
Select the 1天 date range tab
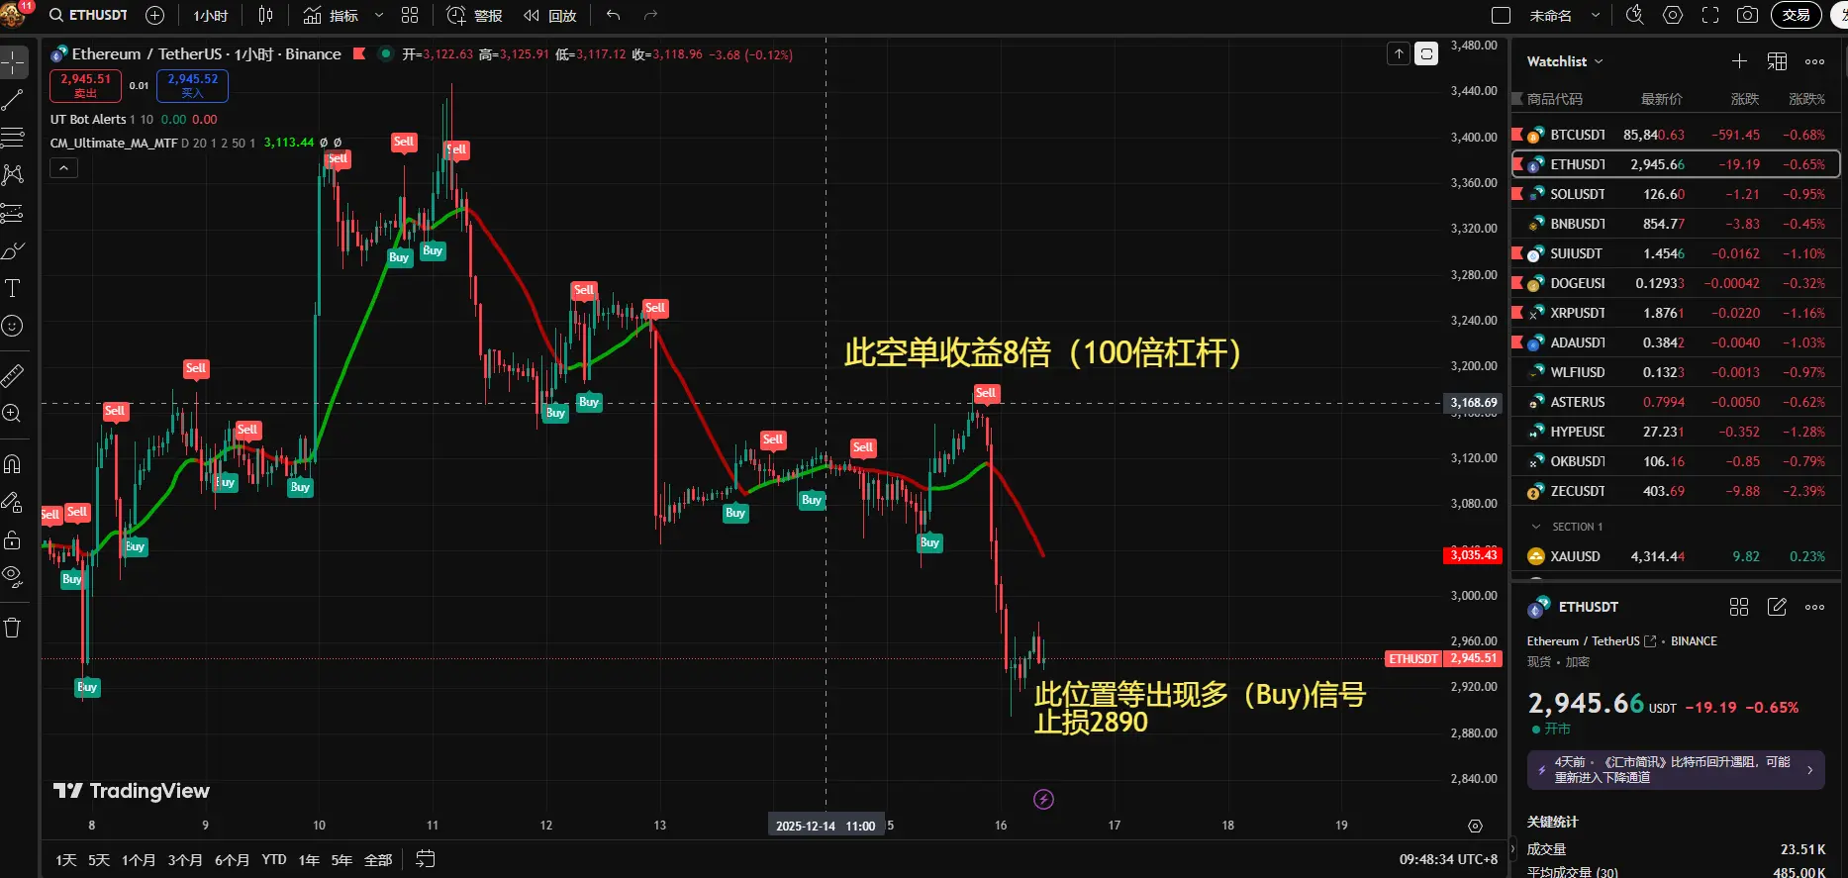point(66,859)
